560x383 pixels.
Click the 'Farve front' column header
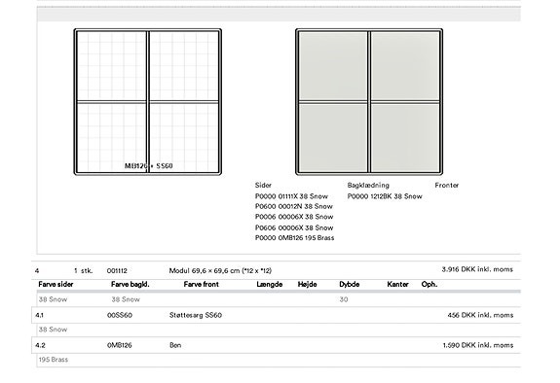(x=201, y=284)
